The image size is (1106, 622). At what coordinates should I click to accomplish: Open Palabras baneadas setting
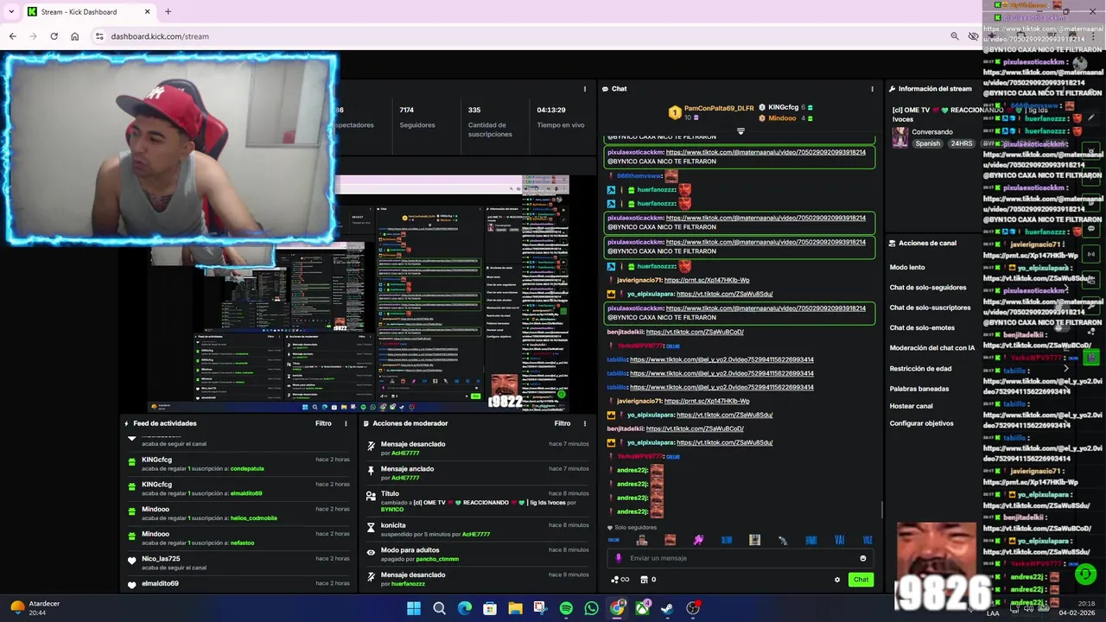[919, 389]
